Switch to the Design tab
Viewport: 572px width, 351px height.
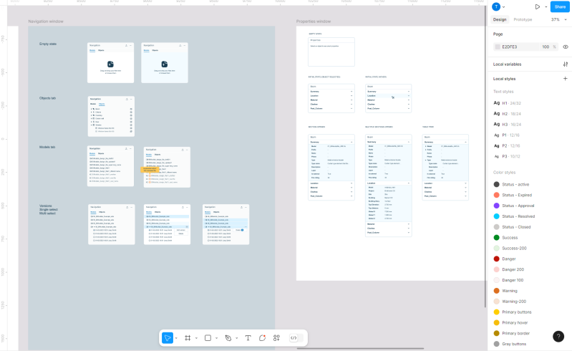(500, 19)
